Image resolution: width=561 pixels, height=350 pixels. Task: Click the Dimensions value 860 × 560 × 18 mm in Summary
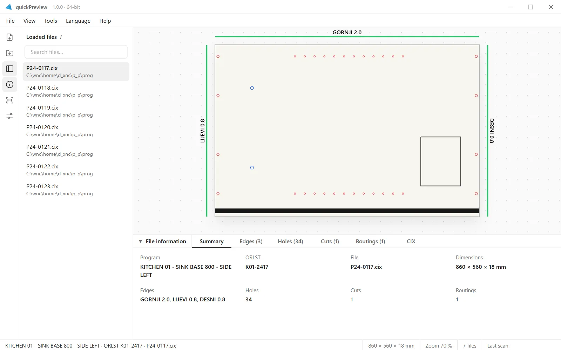[481, 267]
